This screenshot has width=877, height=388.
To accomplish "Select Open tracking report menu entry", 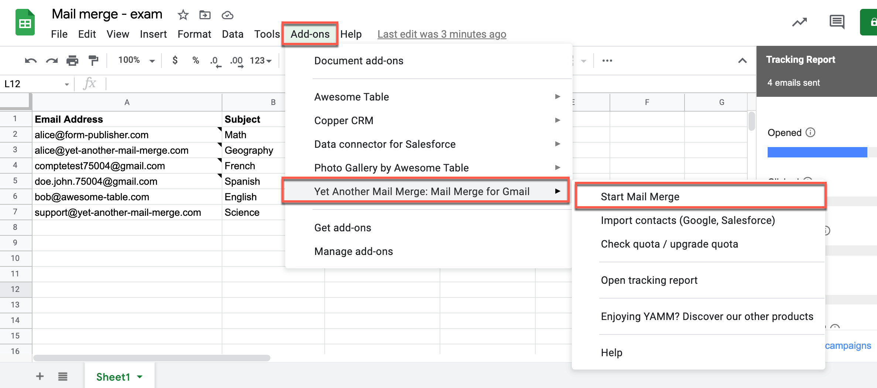I will coord(649,280).
